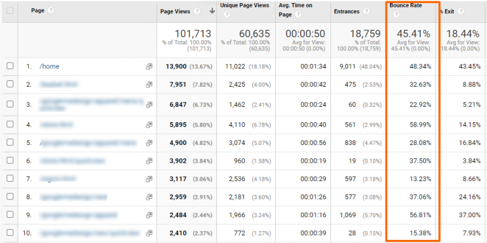Check the box for row 6

click(x=10, y=160)
